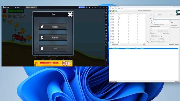Open the Value Type dropdown
Image resolution: width=180 pixels, height=101 pixels.
pos(161,23)
